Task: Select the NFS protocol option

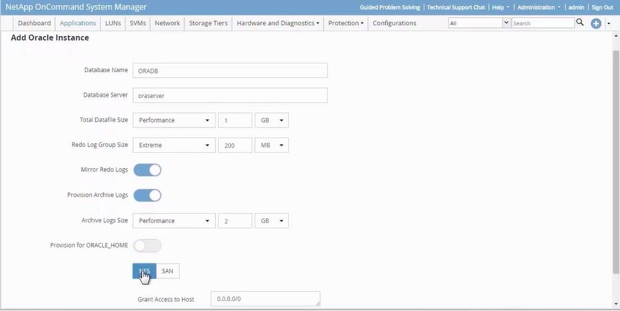Action: [144, 271]
